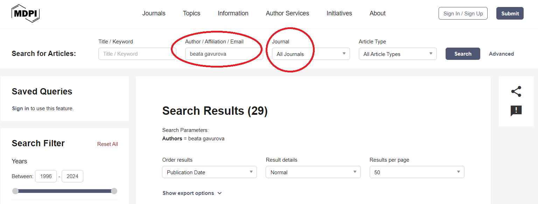
Task: Click the Search button
Action: (x=462, y=54)
